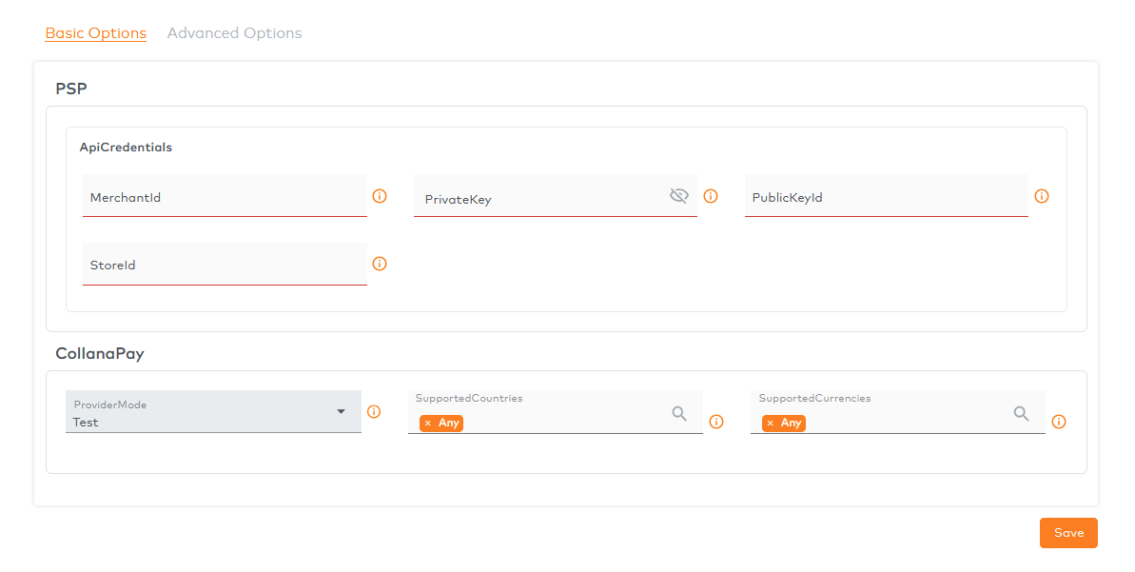The image size is (1135, 572).
Task: Search icon in SupportedCountries field
Action: coord(679,413)
